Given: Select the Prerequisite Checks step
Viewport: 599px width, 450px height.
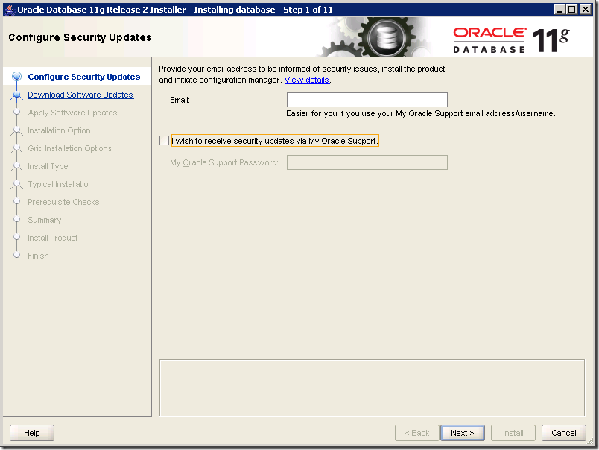Looking at the screenshot, I should click(63, 202).
